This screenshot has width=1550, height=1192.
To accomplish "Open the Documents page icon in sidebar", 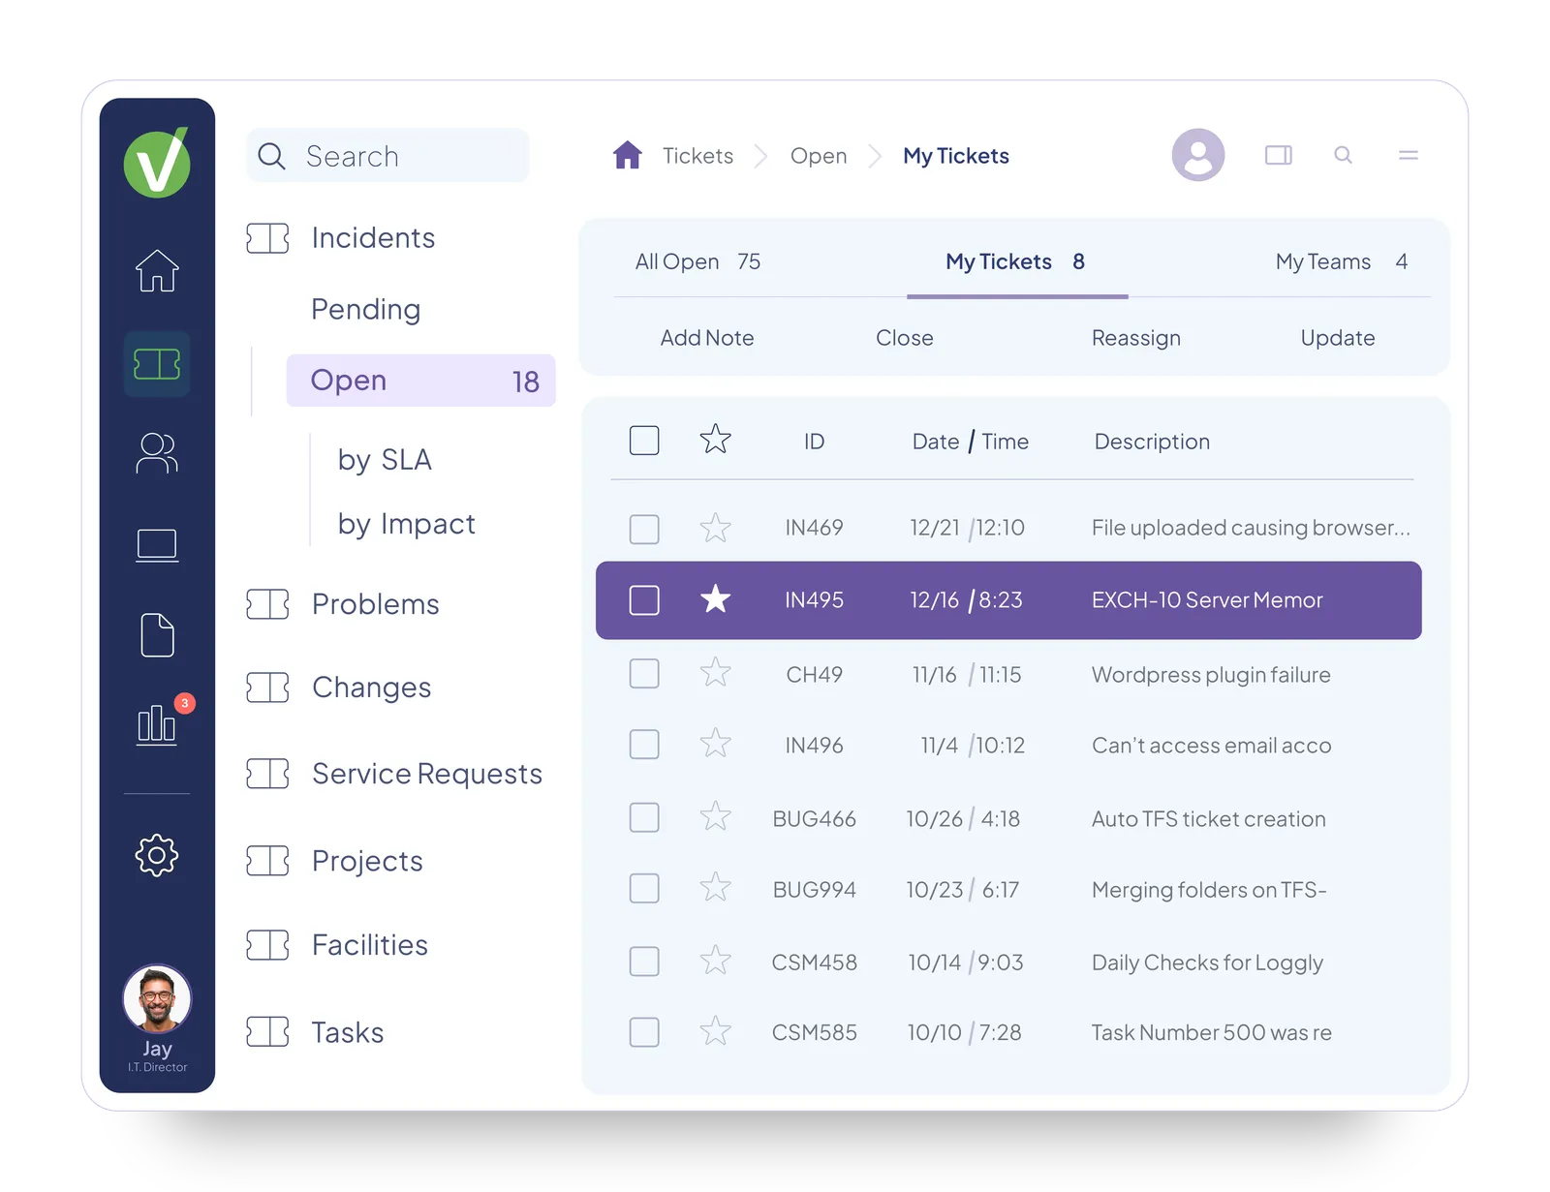I will 157,635.
